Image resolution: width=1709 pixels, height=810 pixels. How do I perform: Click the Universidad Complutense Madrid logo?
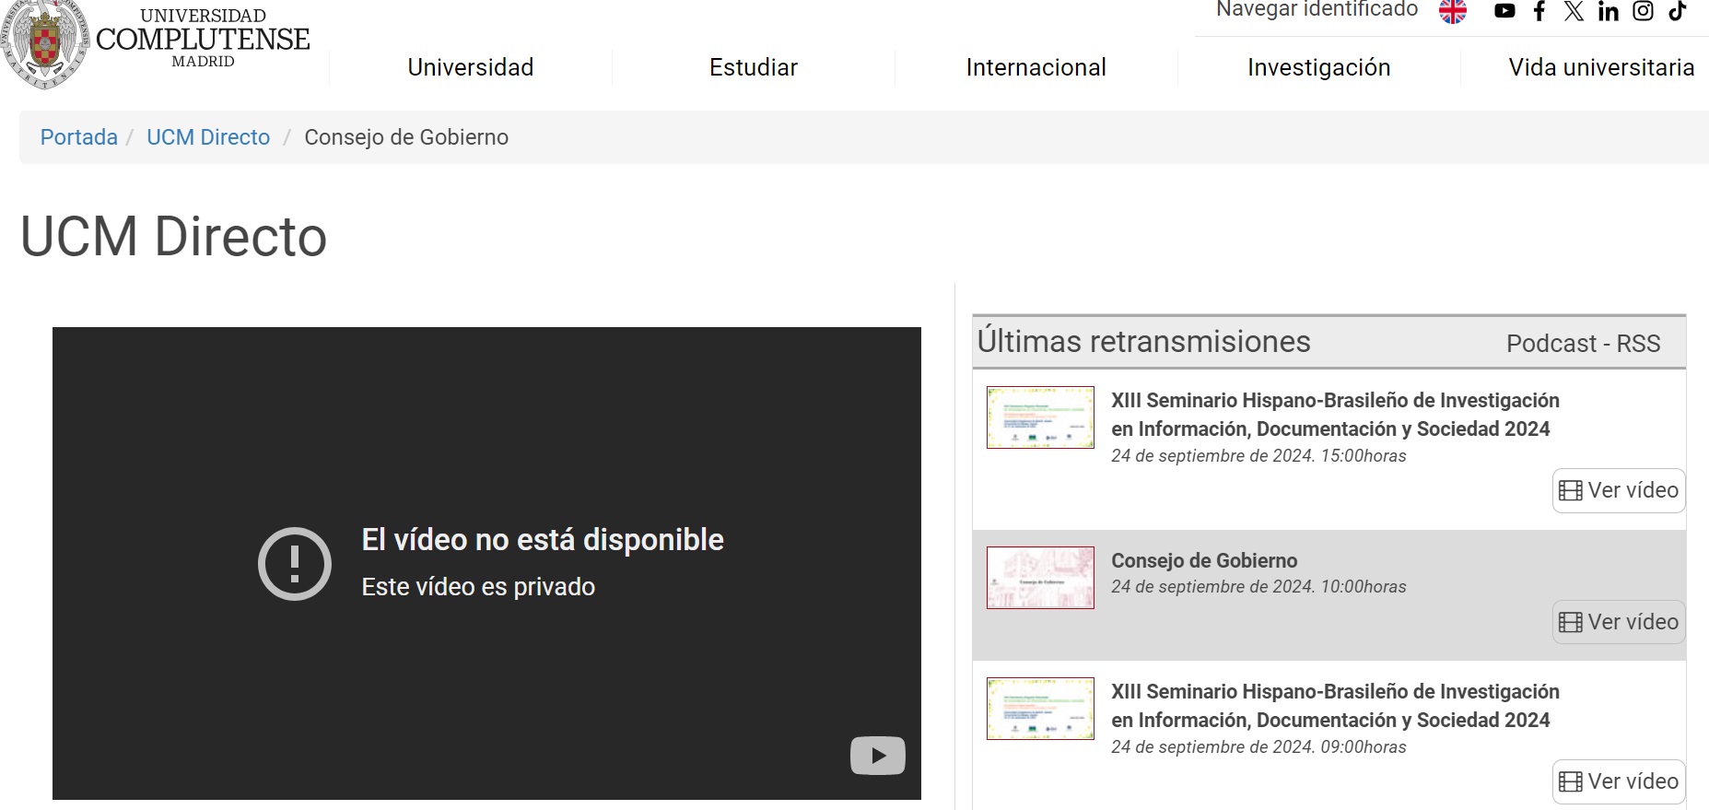pos(157,41)
